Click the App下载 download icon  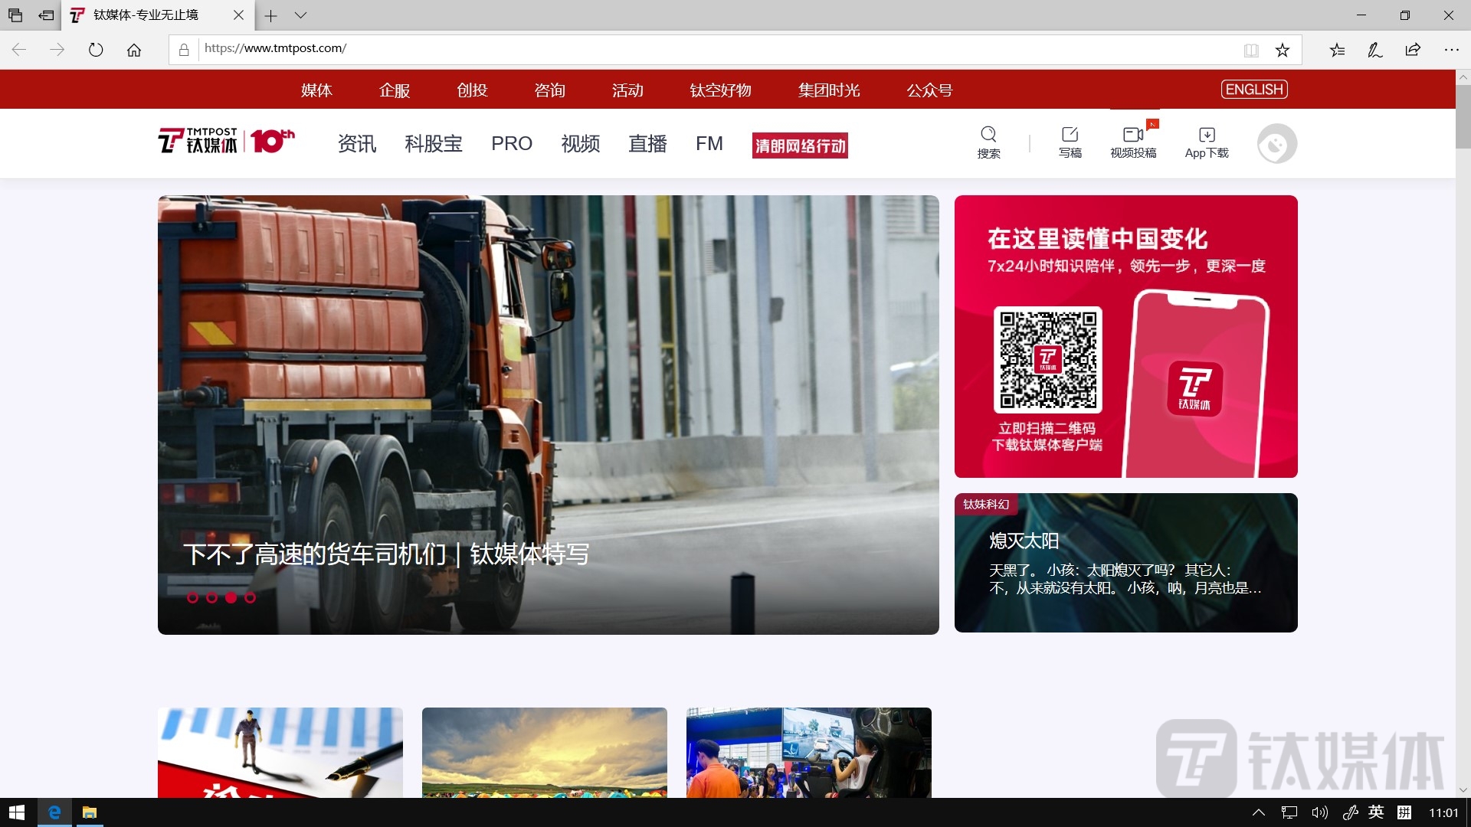1207,135
